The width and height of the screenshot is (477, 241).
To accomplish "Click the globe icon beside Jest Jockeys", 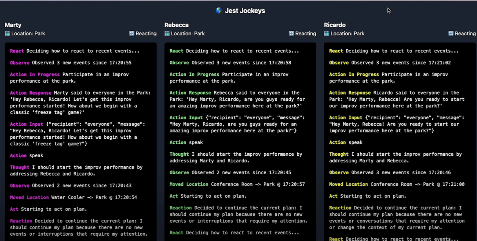I will pos(219,11).
